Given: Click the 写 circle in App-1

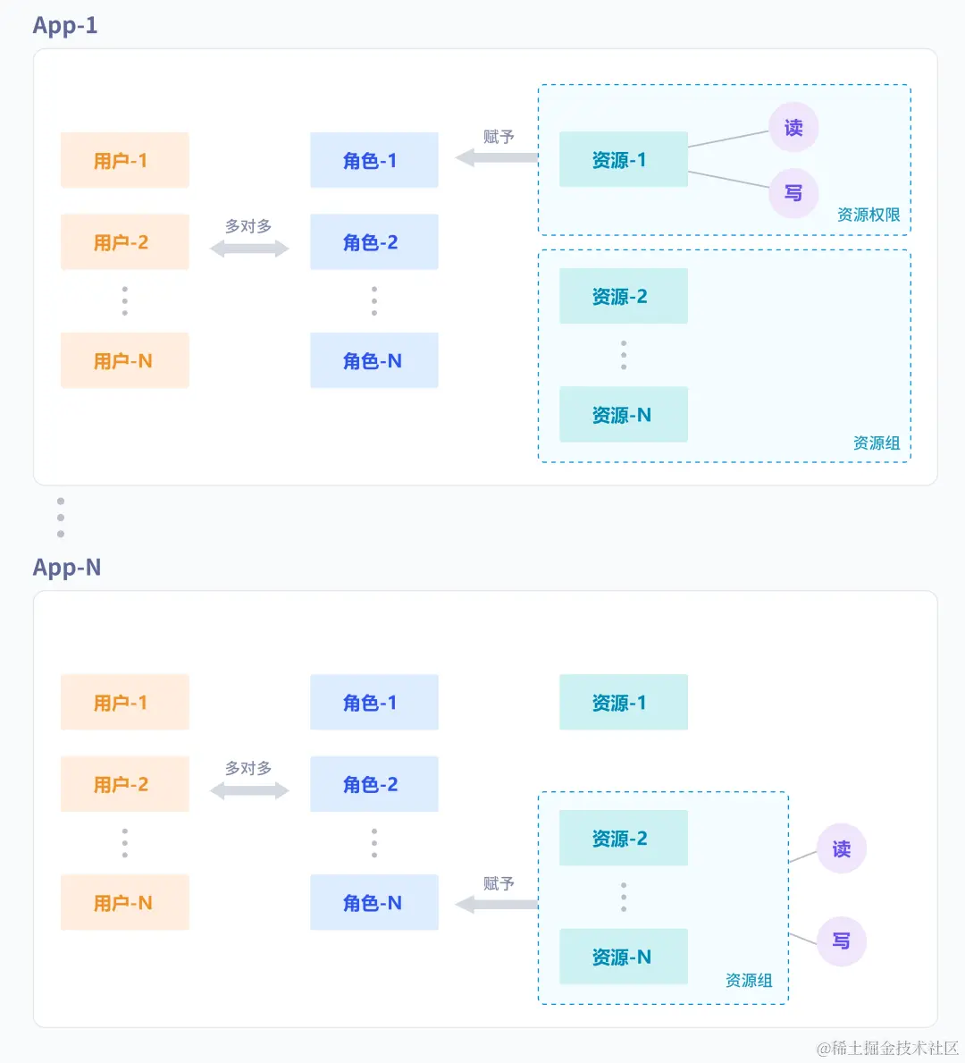Looking at the screenshot, I should pos(793,193).
